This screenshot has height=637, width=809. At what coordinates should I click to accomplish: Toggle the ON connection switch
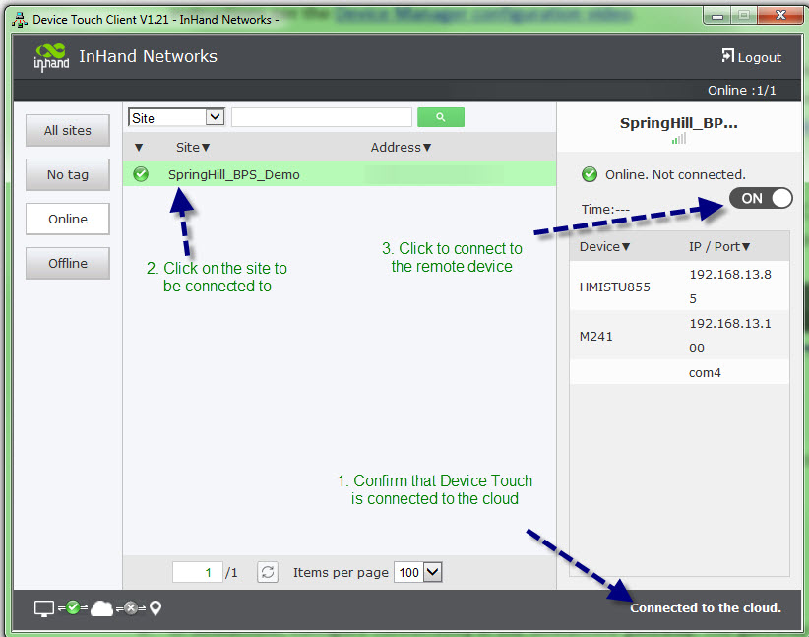(x=761, y=198)
